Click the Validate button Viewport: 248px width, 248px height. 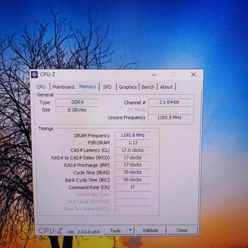point(150,230)
